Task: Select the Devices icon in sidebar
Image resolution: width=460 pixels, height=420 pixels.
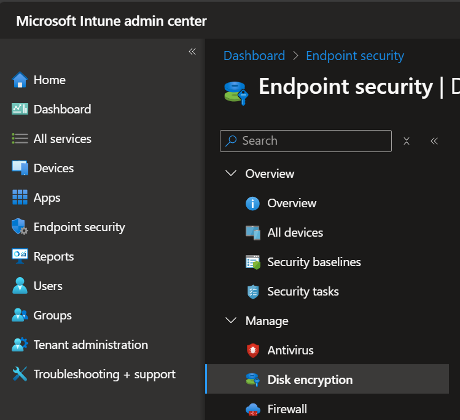Action: coord(20,168)
